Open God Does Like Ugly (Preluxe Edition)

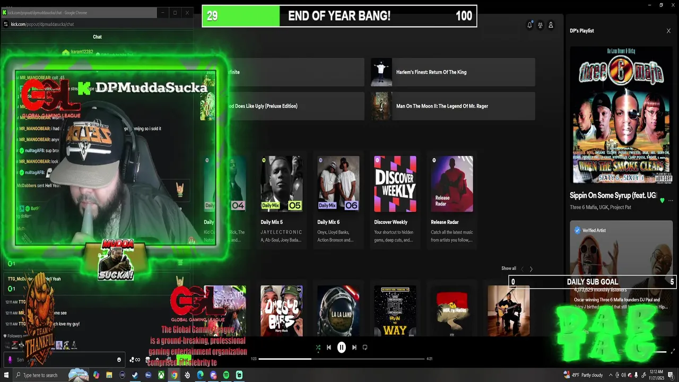tap(282, 106)
